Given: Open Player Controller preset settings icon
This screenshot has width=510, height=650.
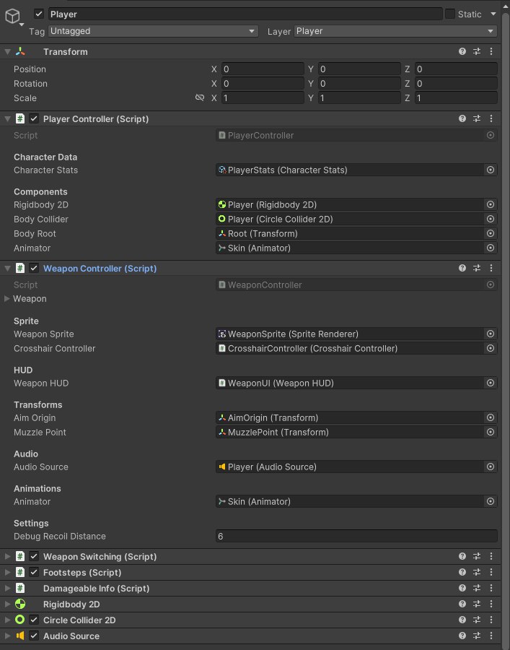Looking at the screenshot, I should click(477, 118).
